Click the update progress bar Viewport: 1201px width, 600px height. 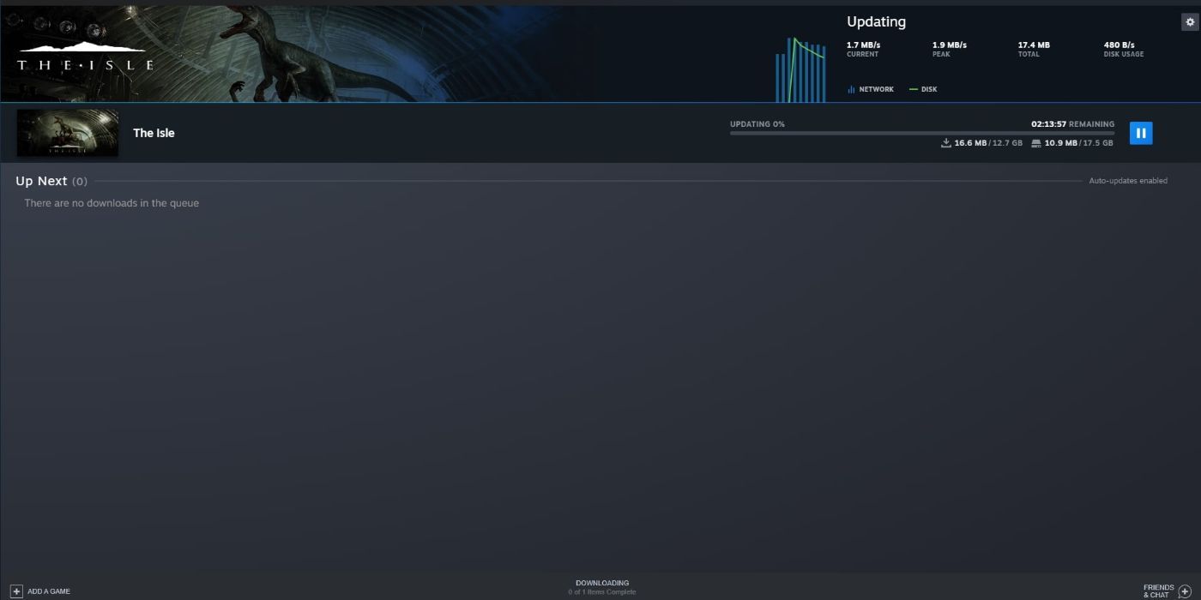click(x=921, y=133)
